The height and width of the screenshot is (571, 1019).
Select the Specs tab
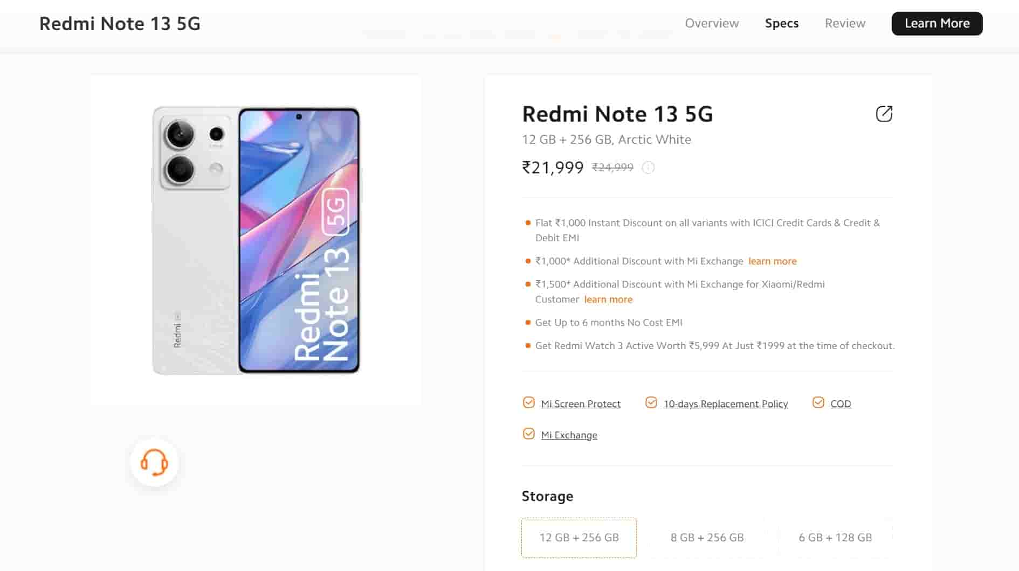(781, 23)
